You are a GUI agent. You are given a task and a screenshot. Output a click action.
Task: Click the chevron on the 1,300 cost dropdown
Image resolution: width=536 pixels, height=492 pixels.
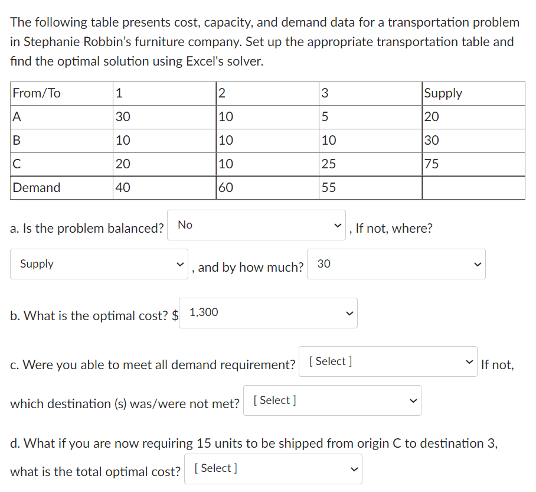coord(348,313)
